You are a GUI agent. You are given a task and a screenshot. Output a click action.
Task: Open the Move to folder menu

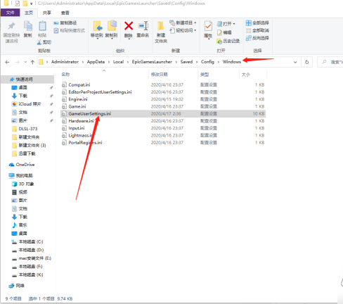pos(97,30)
